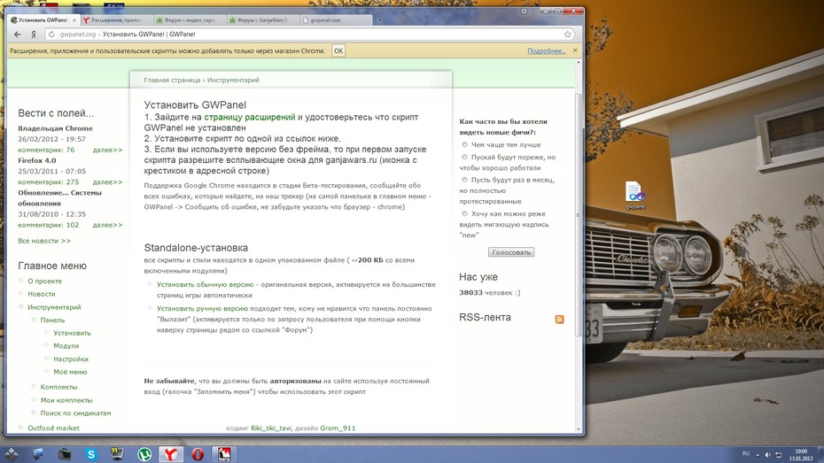Reload the page with the refresh icon
Viewport: 824px width, 463px height.
click(x=51, y=35)
